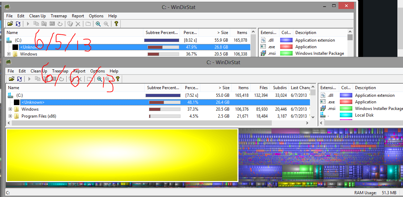The height and width of the screenshot is (197, 403).
Task: Click permanent delete X icon in back window
Action: (x=78, y=24)
